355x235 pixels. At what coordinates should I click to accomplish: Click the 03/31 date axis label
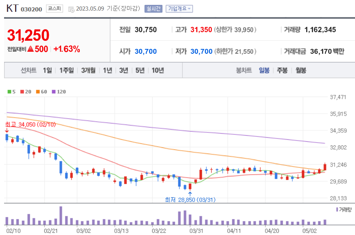[x=196, y=231]
